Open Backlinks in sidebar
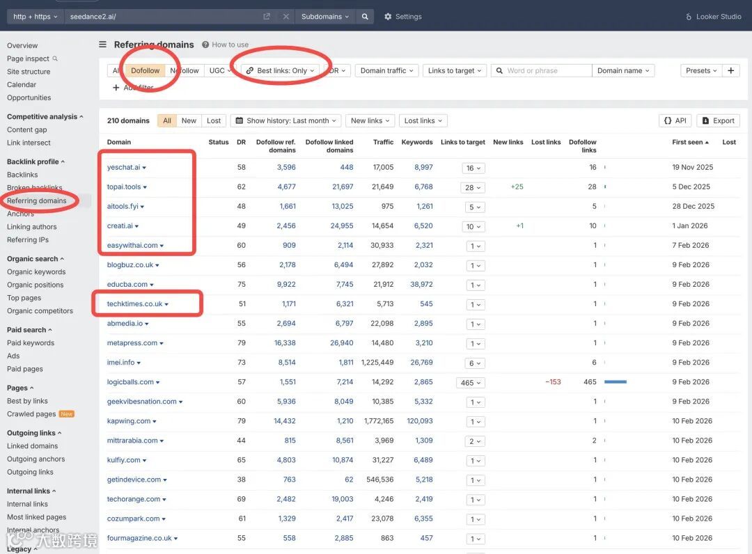 point(22,175)
